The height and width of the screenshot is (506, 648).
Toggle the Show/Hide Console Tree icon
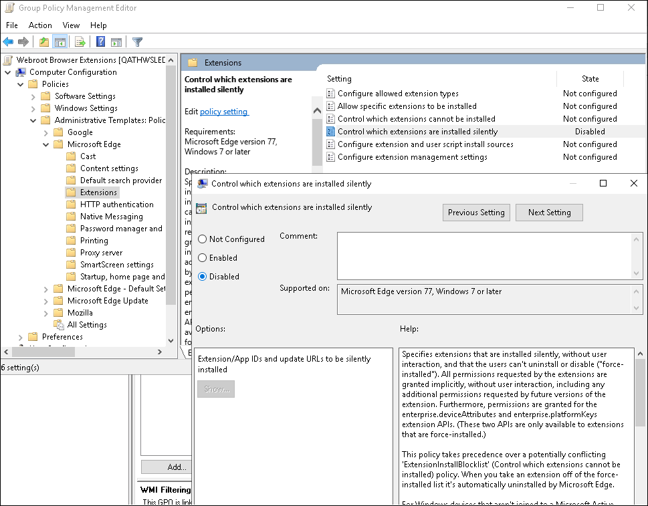[x=60, y=41]
